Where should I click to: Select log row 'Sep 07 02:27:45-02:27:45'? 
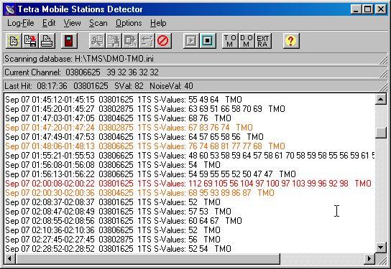pos(113,240)
